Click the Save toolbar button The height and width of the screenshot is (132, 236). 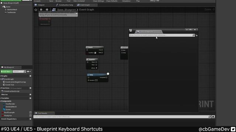[x=51, y=1]
